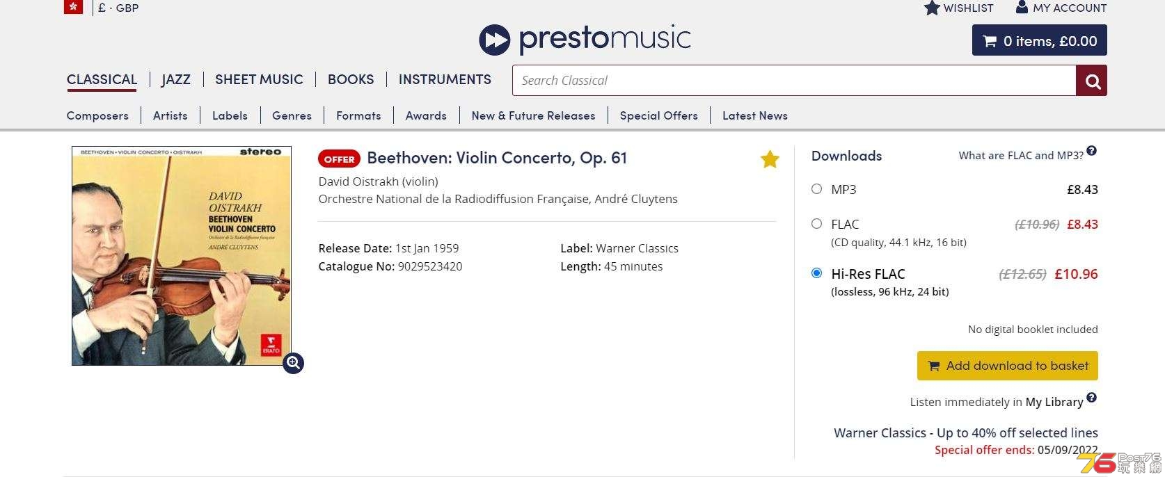Image resolution: width=1165 pixels, height=477 pixels.
Task: Click the Search Classical input field
Action: click(x=794, y=81)
